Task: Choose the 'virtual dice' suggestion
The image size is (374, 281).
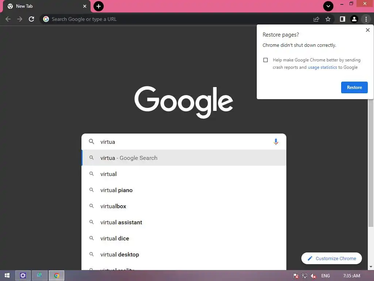Action: (184, 238)
